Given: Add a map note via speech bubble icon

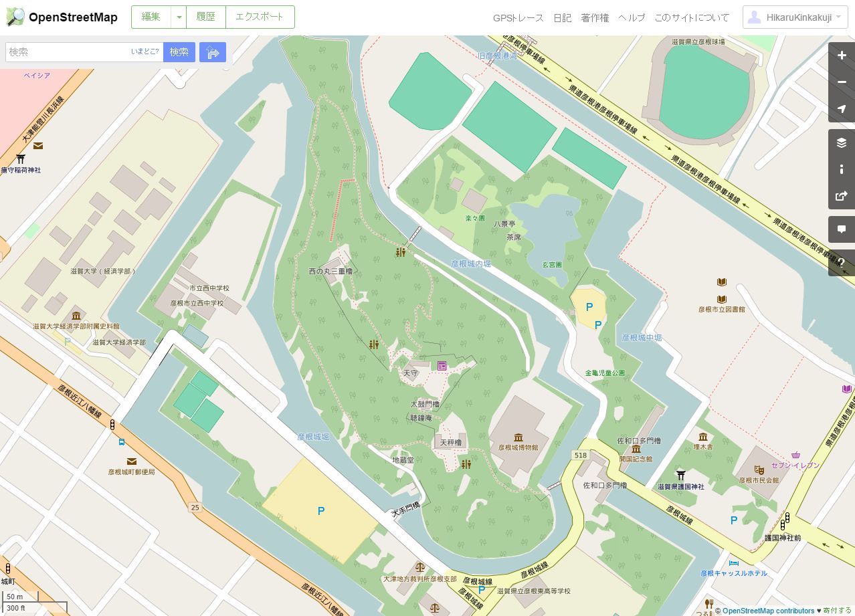Looking at the screenshot, I should [842, 229].
